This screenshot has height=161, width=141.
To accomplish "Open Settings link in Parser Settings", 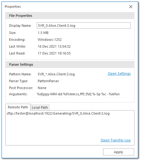I will [119, 73].
